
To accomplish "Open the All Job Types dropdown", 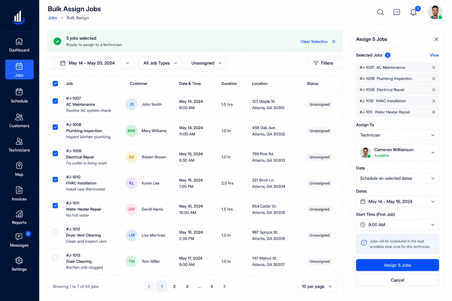I will (160, 63).
